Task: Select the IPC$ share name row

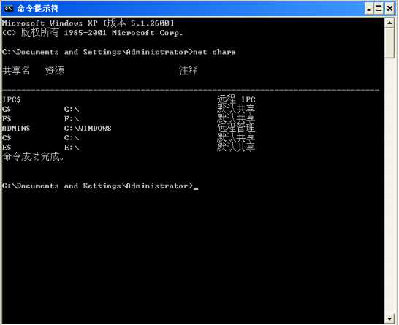Action: coord(129,99)
